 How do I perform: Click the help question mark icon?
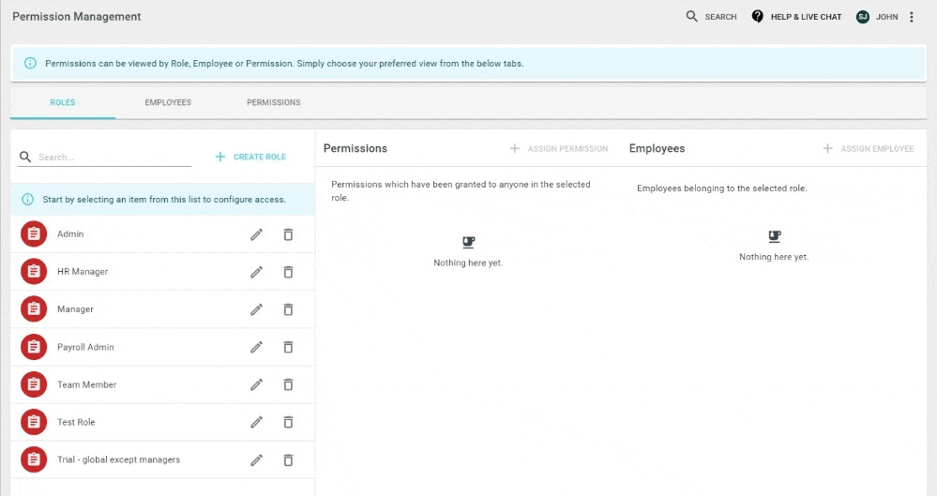point(757,16)
